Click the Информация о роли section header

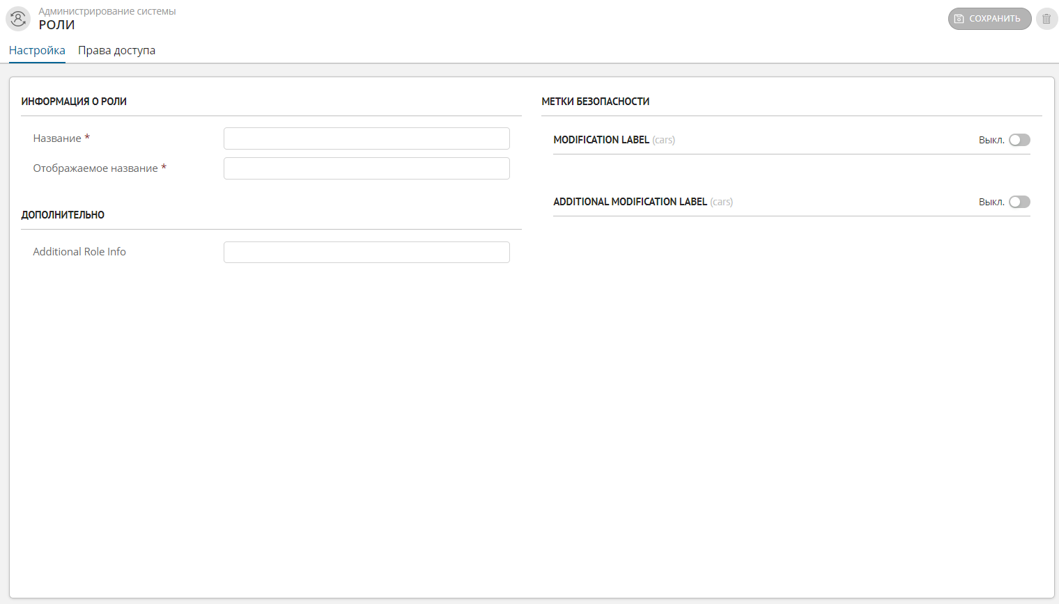tap(74, 102)
